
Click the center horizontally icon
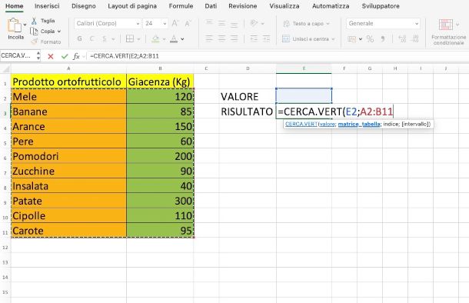(x=221, y=38)
